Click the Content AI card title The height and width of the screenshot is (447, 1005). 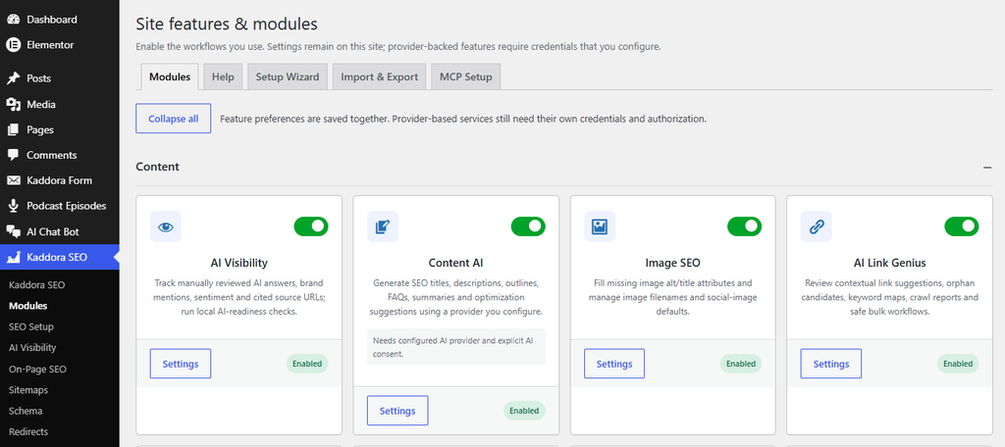tap(455, 263)
